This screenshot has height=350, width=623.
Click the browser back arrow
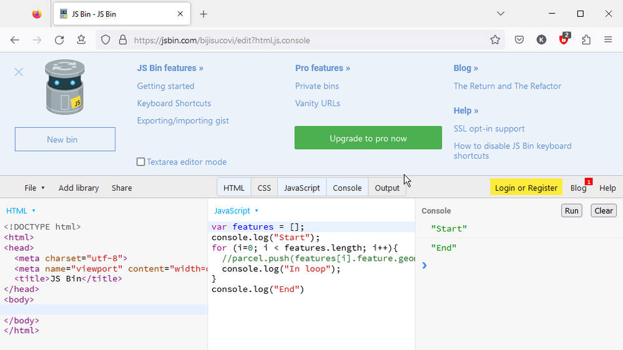coord(15,40)
